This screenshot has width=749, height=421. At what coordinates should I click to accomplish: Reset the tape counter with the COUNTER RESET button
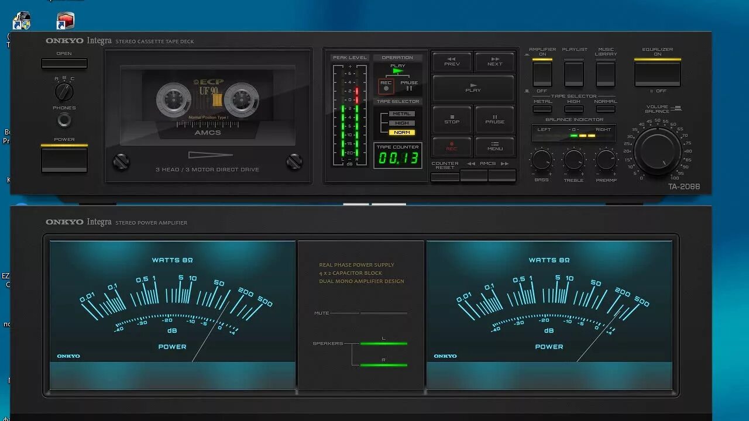[445, 176]
